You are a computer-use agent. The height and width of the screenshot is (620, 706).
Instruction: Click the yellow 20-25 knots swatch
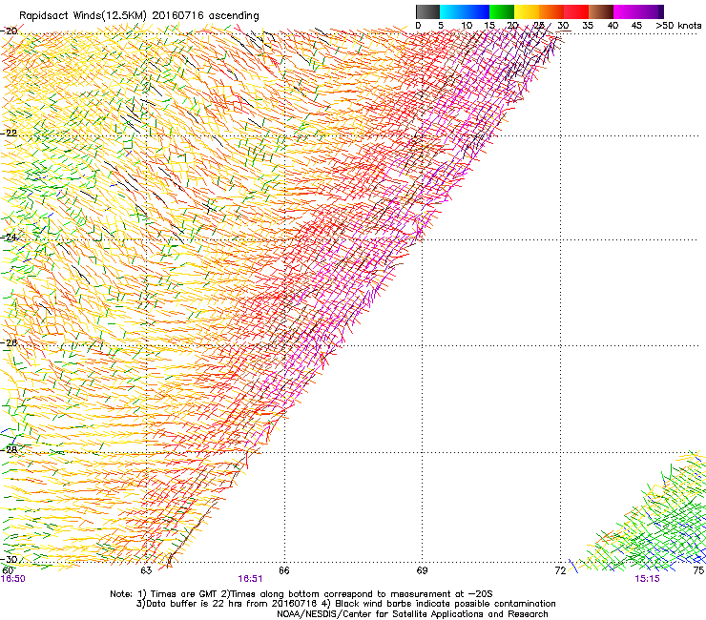527,11
